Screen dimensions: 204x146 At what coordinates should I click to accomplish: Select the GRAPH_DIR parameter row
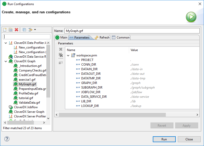tap(132, 83)
